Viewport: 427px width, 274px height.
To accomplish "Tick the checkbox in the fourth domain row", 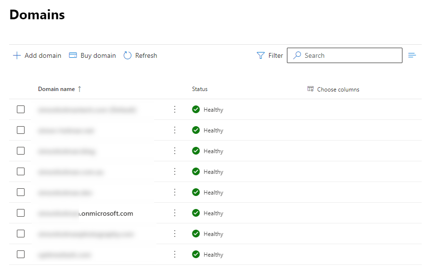I will click(21, 171).
